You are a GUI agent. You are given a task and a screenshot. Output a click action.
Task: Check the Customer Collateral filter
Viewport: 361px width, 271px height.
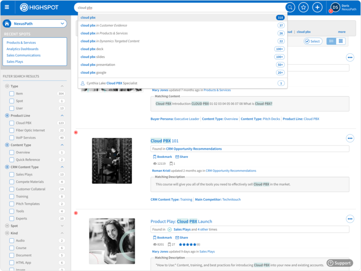pos(12,189)
